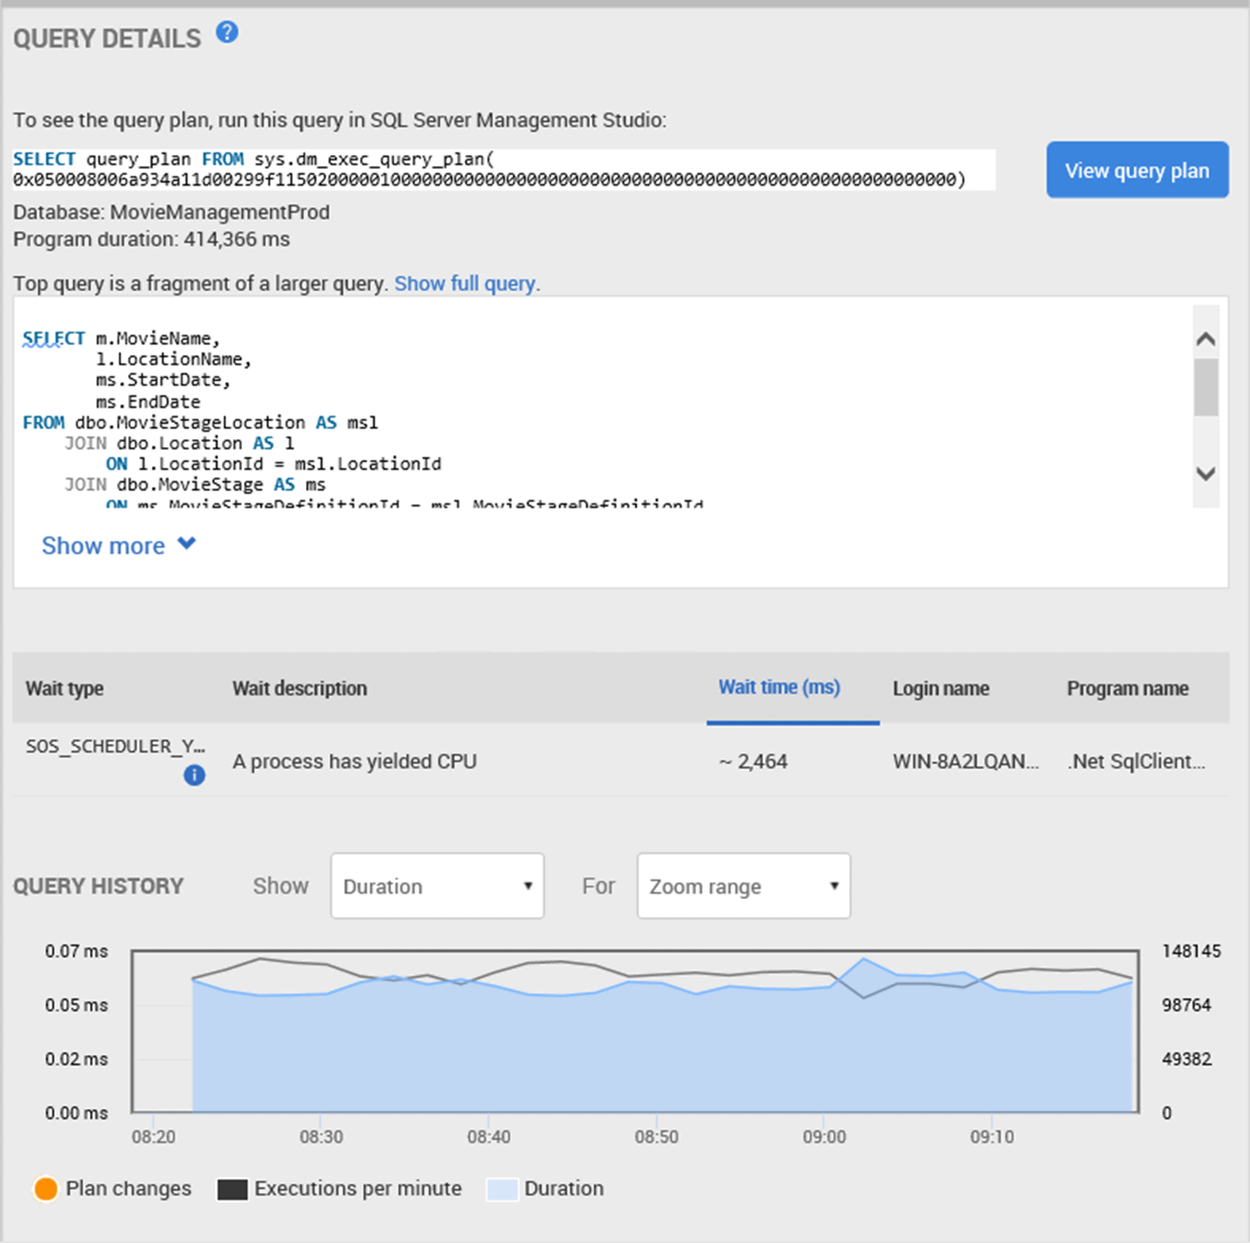The width and height of the screenshot is (1250, 1243).
Task: Click the 'SELECT m.MovieName,' line
Action: [122, 338]
